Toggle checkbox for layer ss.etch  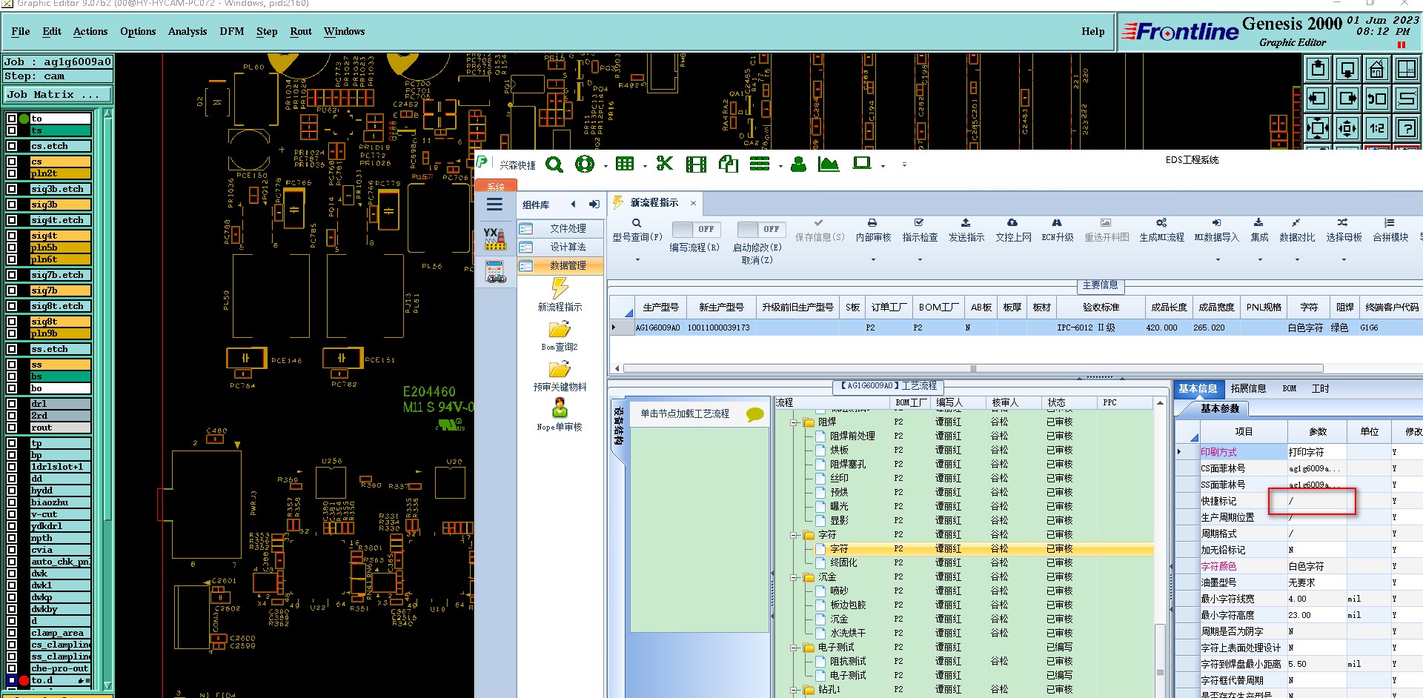12,349
